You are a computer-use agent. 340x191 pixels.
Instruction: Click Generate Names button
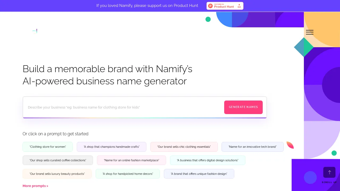click(x=243, y=107)
